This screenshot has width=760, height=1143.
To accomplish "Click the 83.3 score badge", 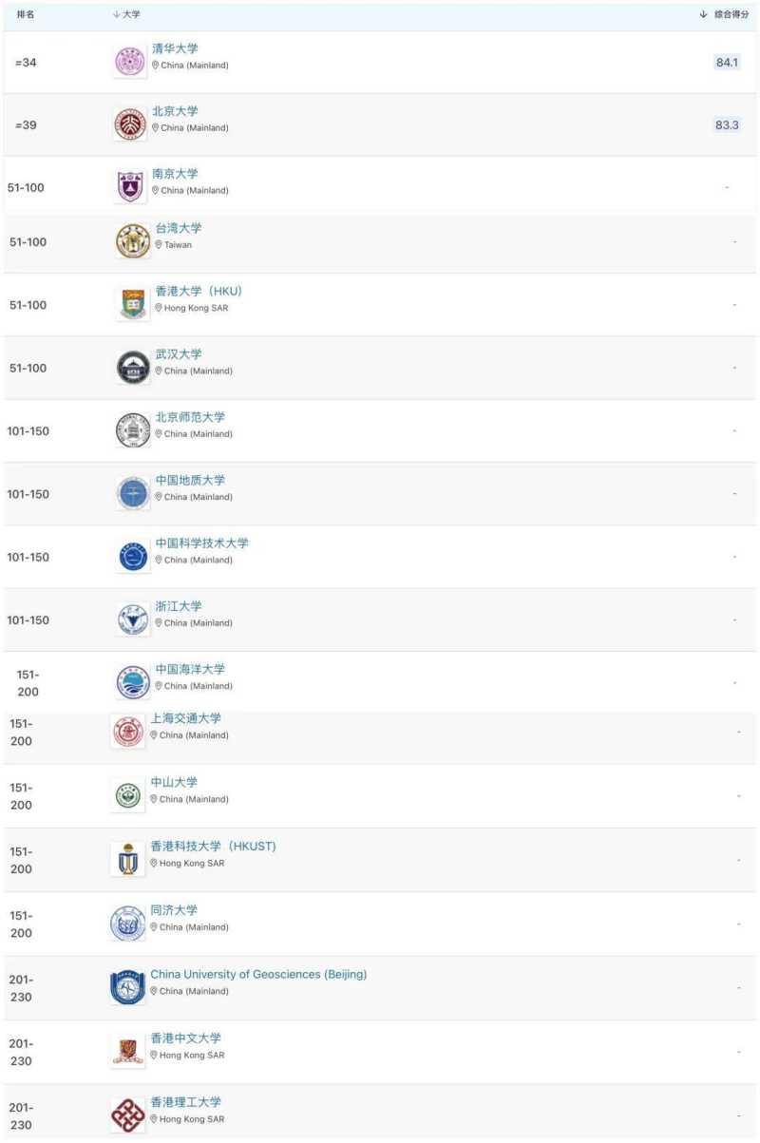I will 727,124.
